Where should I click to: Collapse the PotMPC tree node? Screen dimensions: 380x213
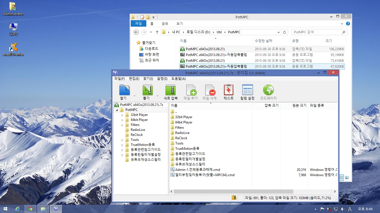(x=117, y=110)
